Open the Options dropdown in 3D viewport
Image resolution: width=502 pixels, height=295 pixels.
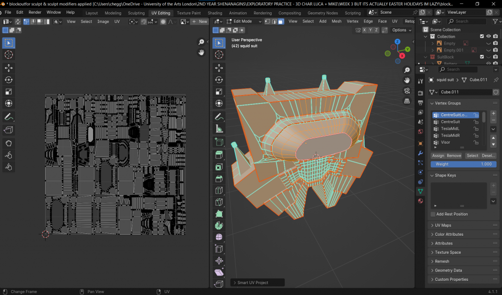coord(402,30)
